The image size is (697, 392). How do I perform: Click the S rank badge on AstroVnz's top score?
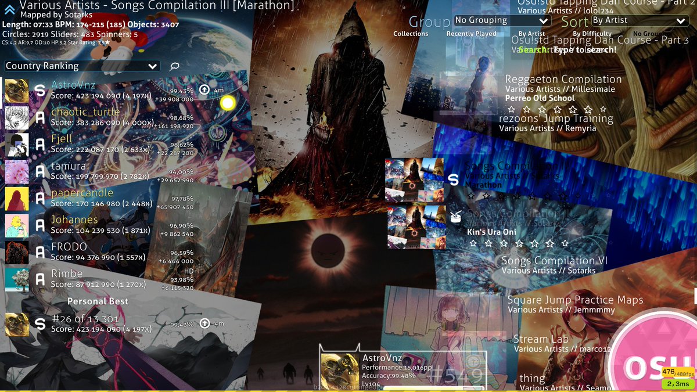(x=39, y=91)
